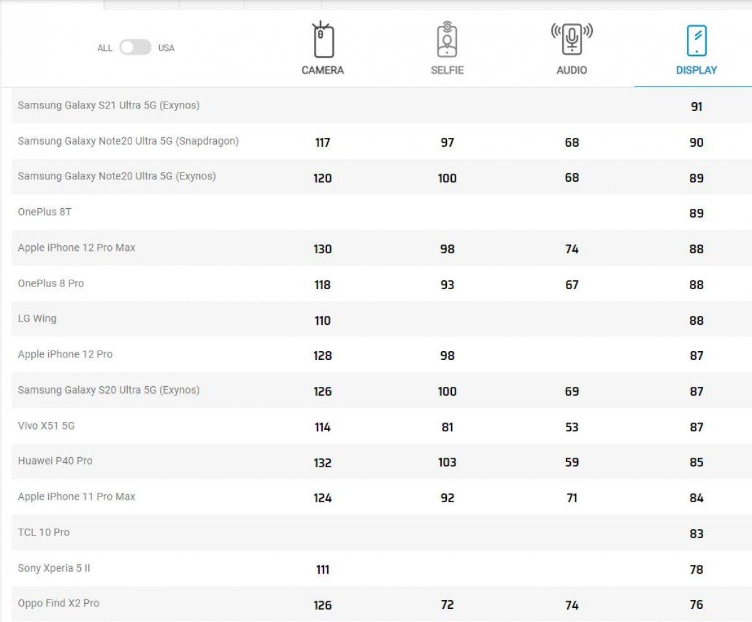The height and width of the screenshot is (622, 752).
Task: Switch to the CAMERA ranking tab
Action: click(x=323, y=70)
